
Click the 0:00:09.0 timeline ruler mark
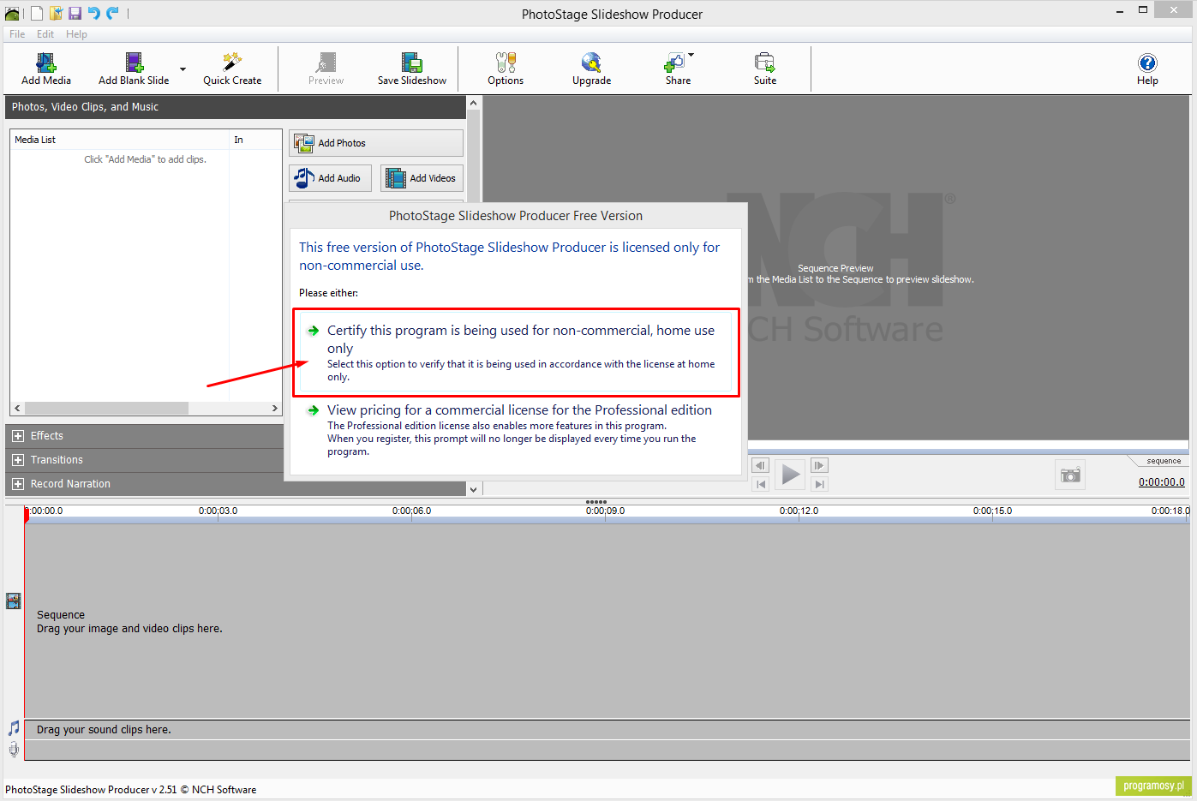(x=606, y=511)
